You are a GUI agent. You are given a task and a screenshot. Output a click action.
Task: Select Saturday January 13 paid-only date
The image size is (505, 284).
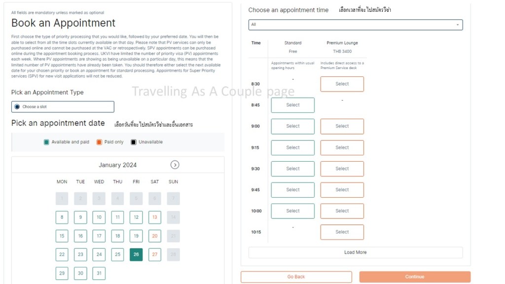click(155, 217)
